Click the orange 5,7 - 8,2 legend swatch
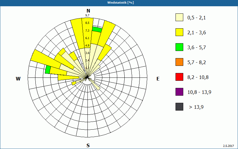Screen dimensions: 238x149 (x=179, y=62)
